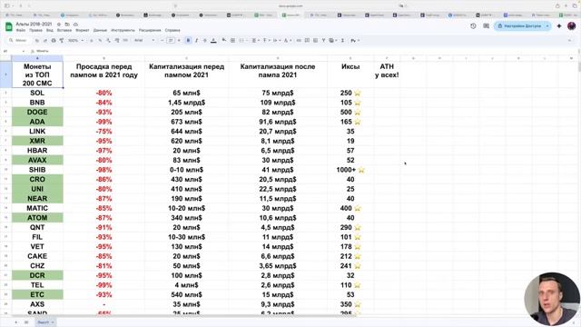This screenshot has height=327, width=581.
Task: Collapse the toolbar with the chevron
Action: tap(569, 40)
